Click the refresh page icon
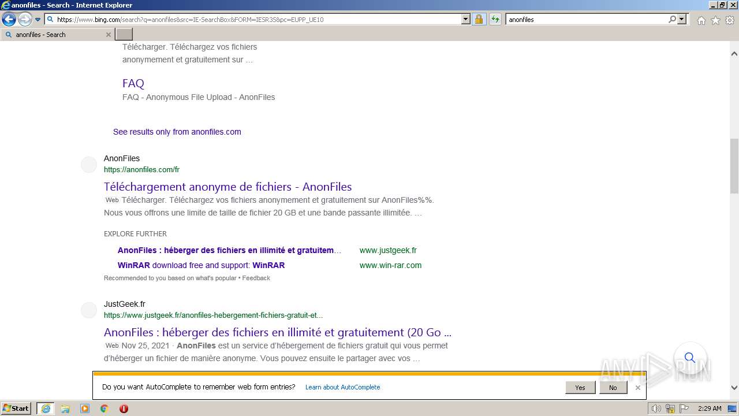 (x=495, y=19)
